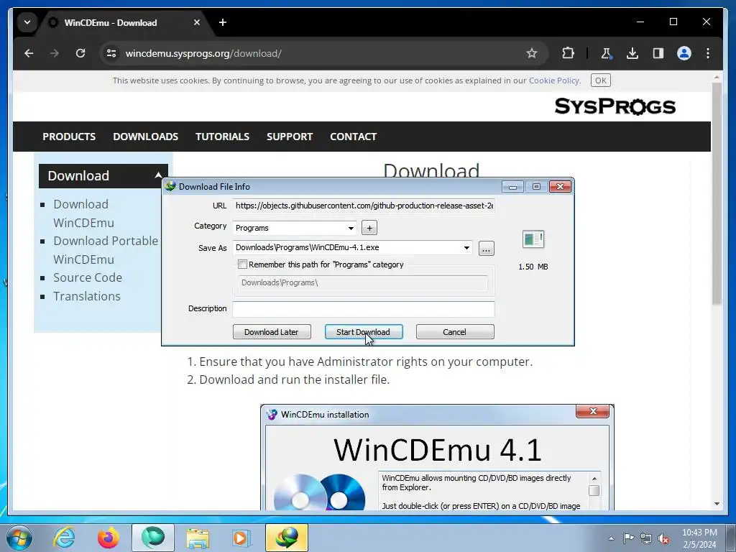Switch to the green globe browser taskbar icon
Image resolution: width=736 pixels, height=552 pixels.
[x=153, y=538]
